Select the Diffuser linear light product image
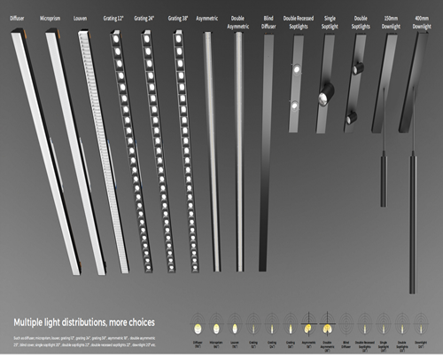The width and height of the screenshot is (443, 355). [46, 152]
